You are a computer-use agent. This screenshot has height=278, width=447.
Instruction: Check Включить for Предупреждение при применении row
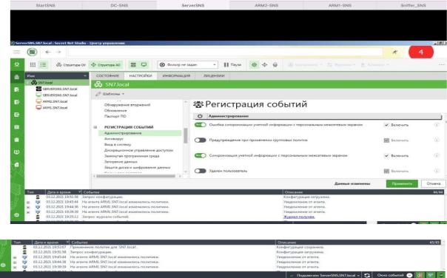[386, 140]
